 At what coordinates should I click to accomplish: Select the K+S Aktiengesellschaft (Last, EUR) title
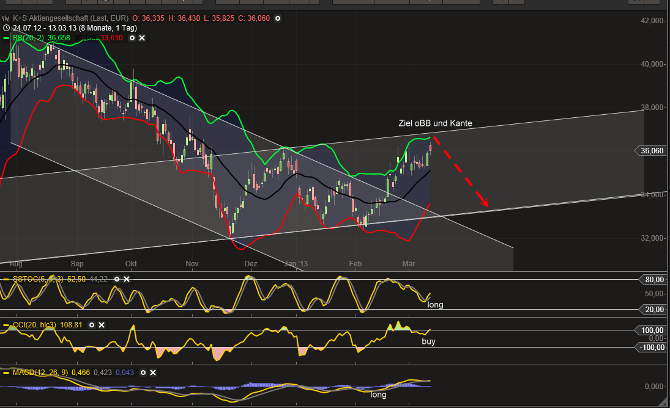tap(70, 18)
